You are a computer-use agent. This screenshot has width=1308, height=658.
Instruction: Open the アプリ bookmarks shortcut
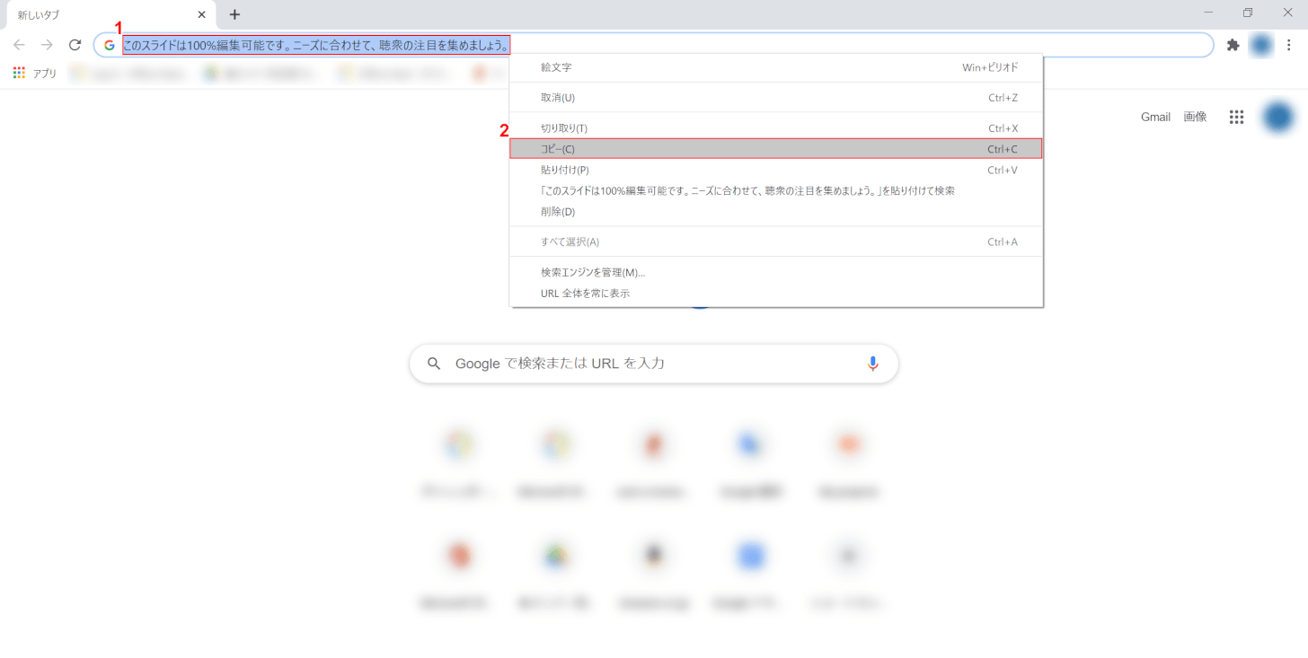pyautogui.click(x=35, y=74)
